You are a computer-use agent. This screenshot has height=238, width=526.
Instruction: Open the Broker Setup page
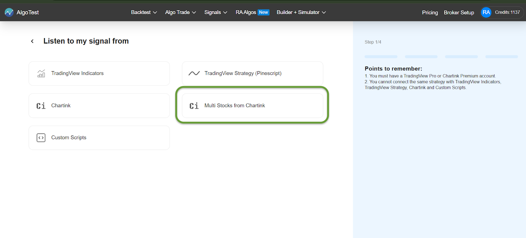(x=459, y=12)
